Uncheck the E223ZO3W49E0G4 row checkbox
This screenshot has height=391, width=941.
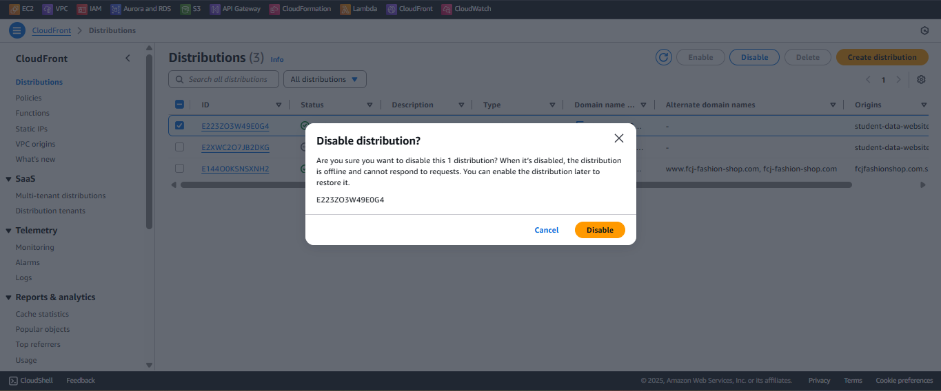[179, 126]
